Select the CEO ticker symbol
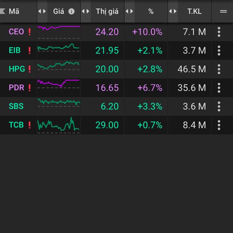This screenshot has width=233, height=233. click(x=16, y=32)
